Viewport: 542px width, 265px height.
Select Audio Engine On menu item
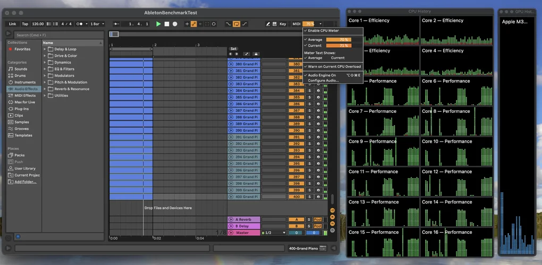pyautogui.click(x=322, y=75)
